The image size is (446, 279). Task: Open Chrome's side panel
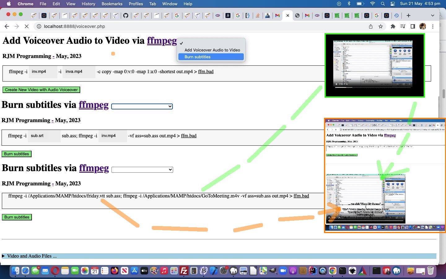tap(413, 26)
